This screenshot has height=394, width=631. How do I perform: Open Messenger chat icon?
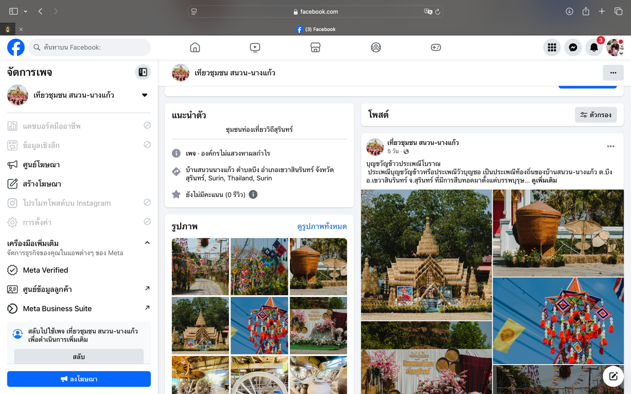click(573, 47)
